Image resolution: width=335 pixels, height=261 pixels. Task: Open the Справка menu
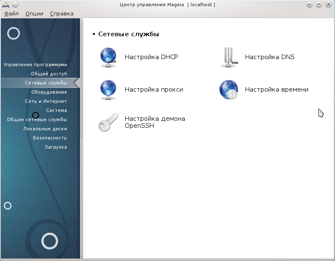pyautogui.click(x=62, y=13)
